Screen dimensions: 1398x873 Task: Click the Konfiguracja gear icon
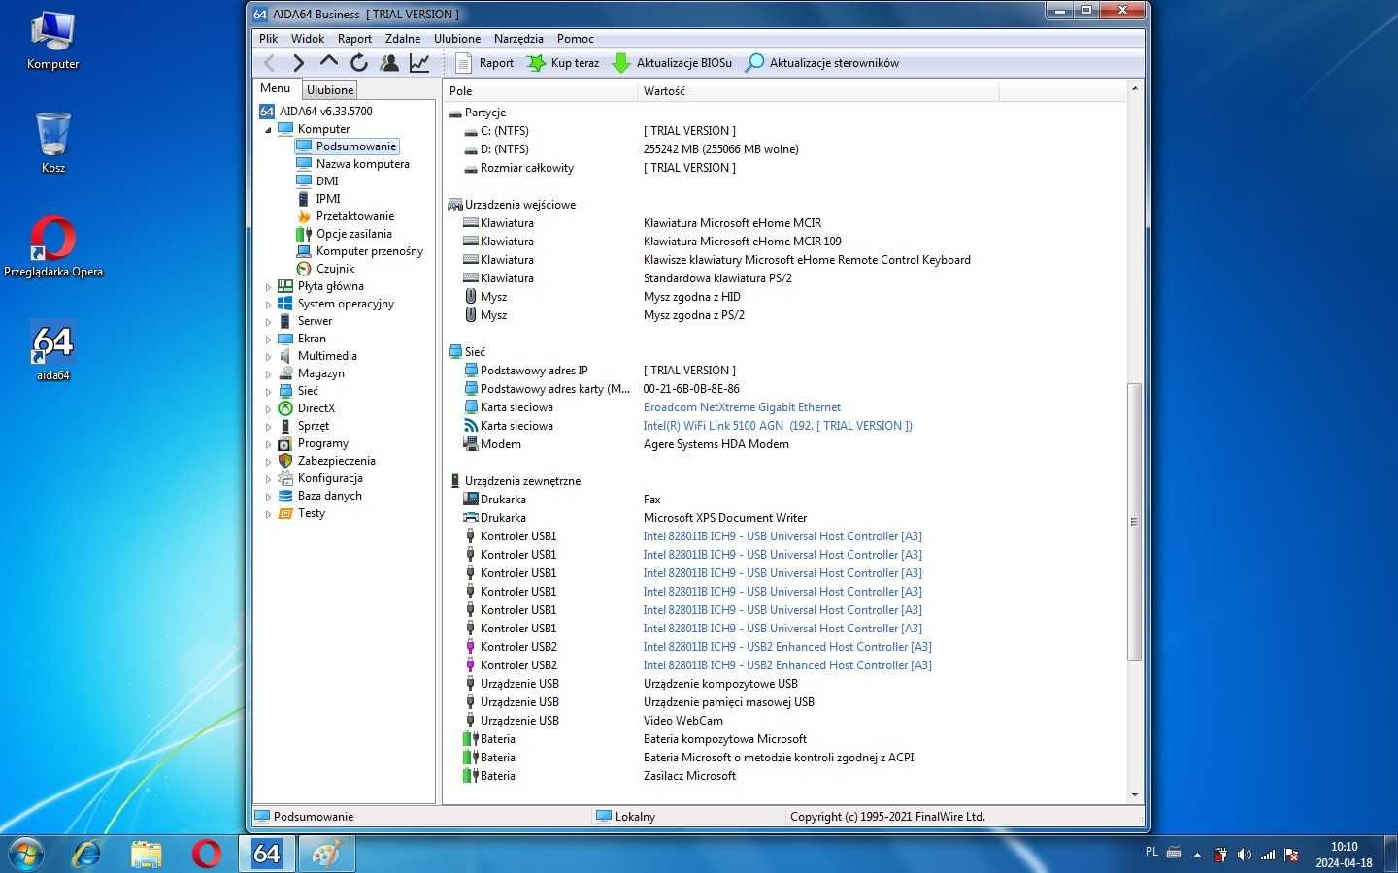[285, 478]
